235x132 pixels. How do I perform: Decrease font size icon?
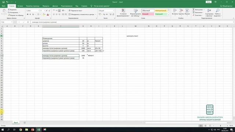point(49,11)
